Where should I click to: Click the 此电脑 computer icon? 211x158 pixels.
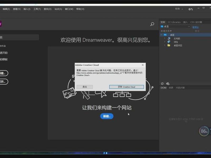click(x=169, y=38)
